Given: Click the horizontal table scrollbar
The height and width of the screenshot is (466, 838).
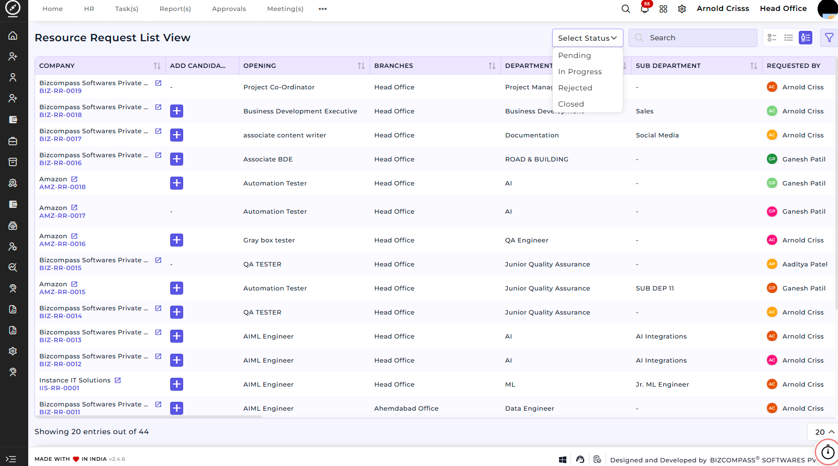Looking at the screenshot, I should (x=148, y=417).
